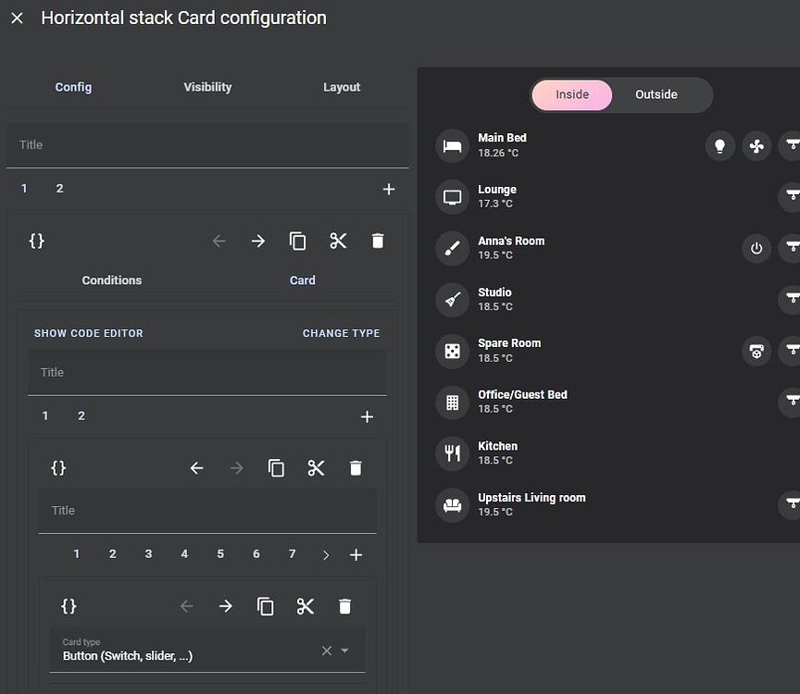Switch to the Layout tab
Screen dimensions: 800x694
pos(342,87)
